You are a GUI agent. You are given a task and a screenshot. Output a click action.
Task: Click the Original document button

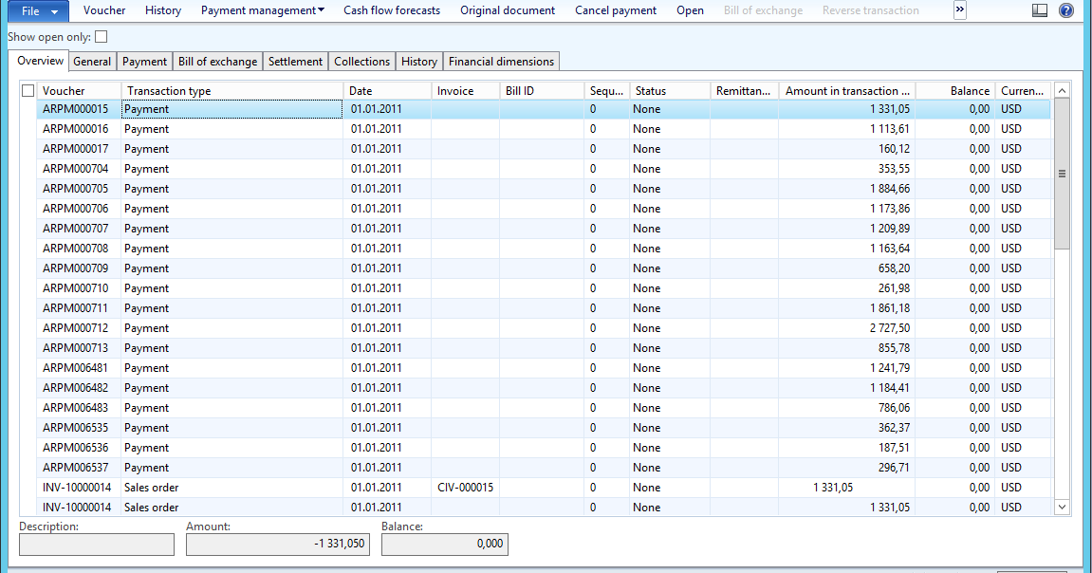(508, 10)
